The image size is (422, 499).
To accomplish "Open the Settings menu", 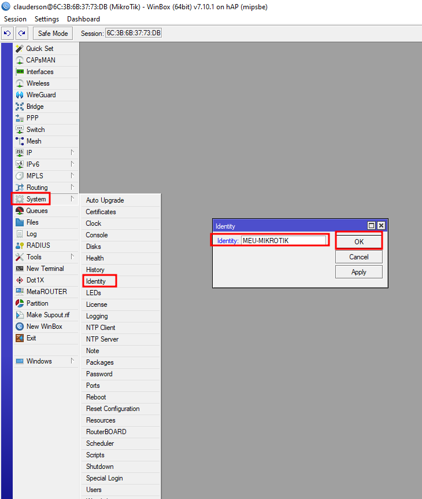I will [47, 19].
